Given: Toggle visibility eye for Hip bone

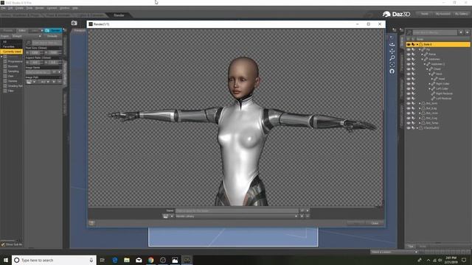Looking at the screenshot, I should (x=409, y=49).
